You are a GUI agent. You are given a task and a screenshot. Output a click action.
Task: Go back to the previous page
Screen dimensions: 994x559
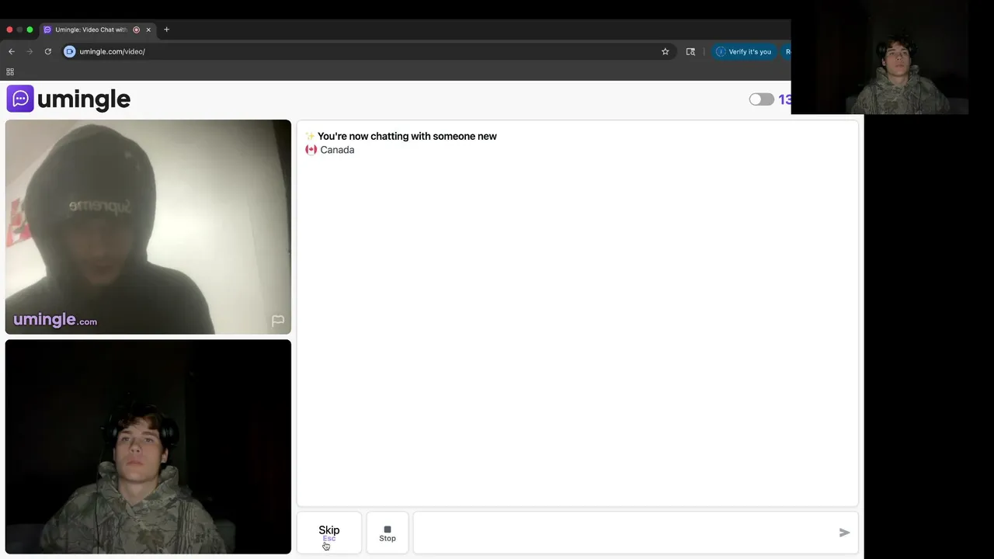(12, 51)
